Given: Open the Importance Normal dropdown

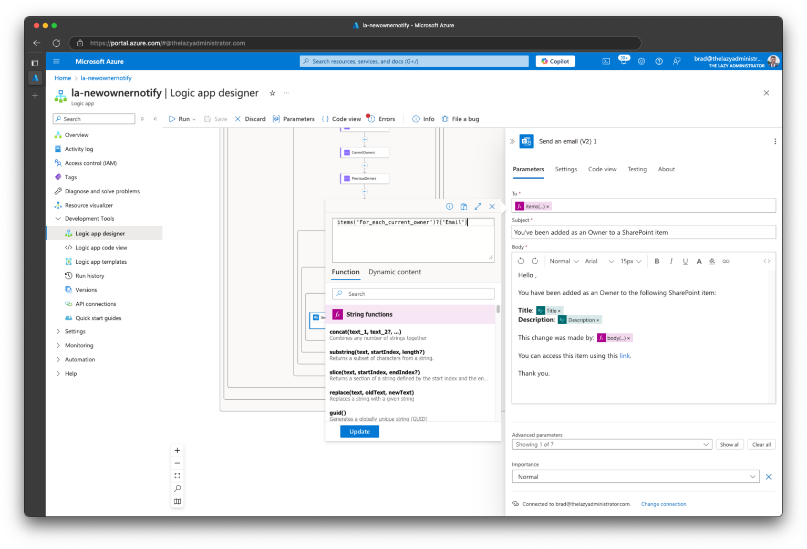Looking at the screenshot, I should point(636,477).
